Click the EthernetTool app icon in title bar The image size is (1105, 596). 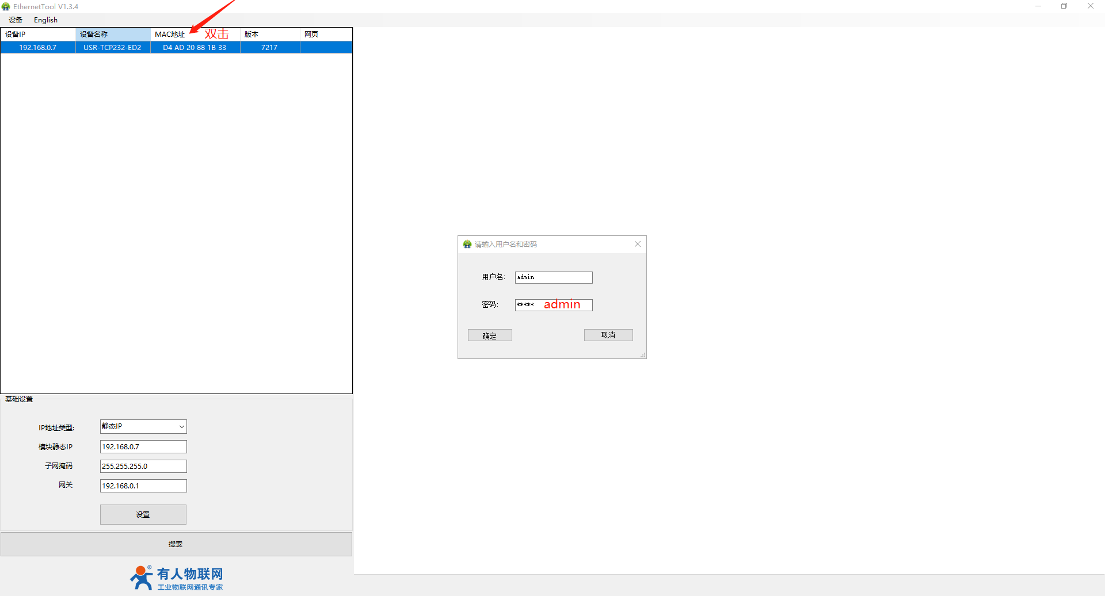[x=6, y=6]
